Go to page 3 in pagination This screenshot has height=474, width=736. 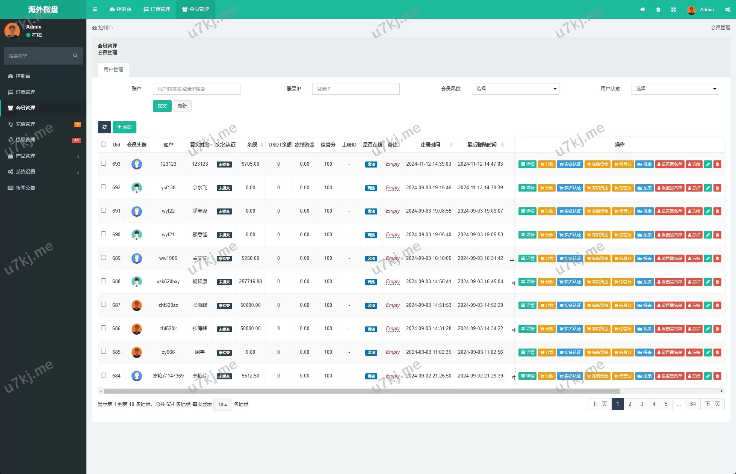[x=642, y=404]
